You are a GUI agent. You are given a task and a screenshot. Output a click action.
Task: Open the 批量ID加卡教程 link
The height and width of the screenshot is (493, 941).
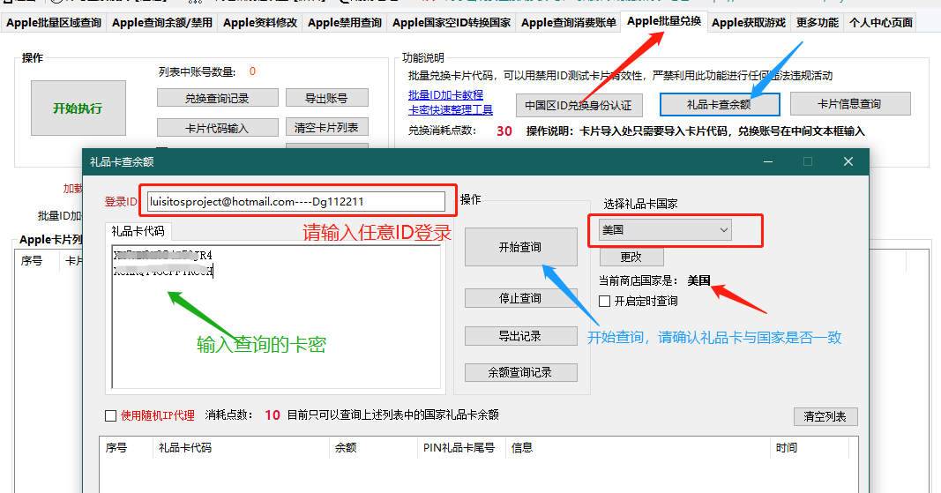pos(445,95)
